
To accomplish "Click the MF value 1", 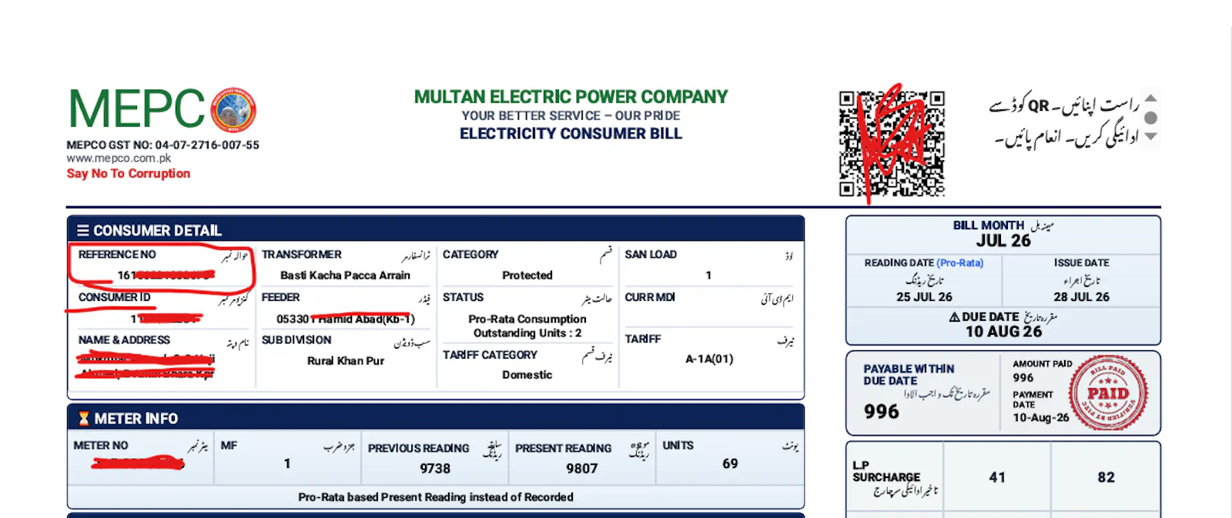I will [287, 463].
